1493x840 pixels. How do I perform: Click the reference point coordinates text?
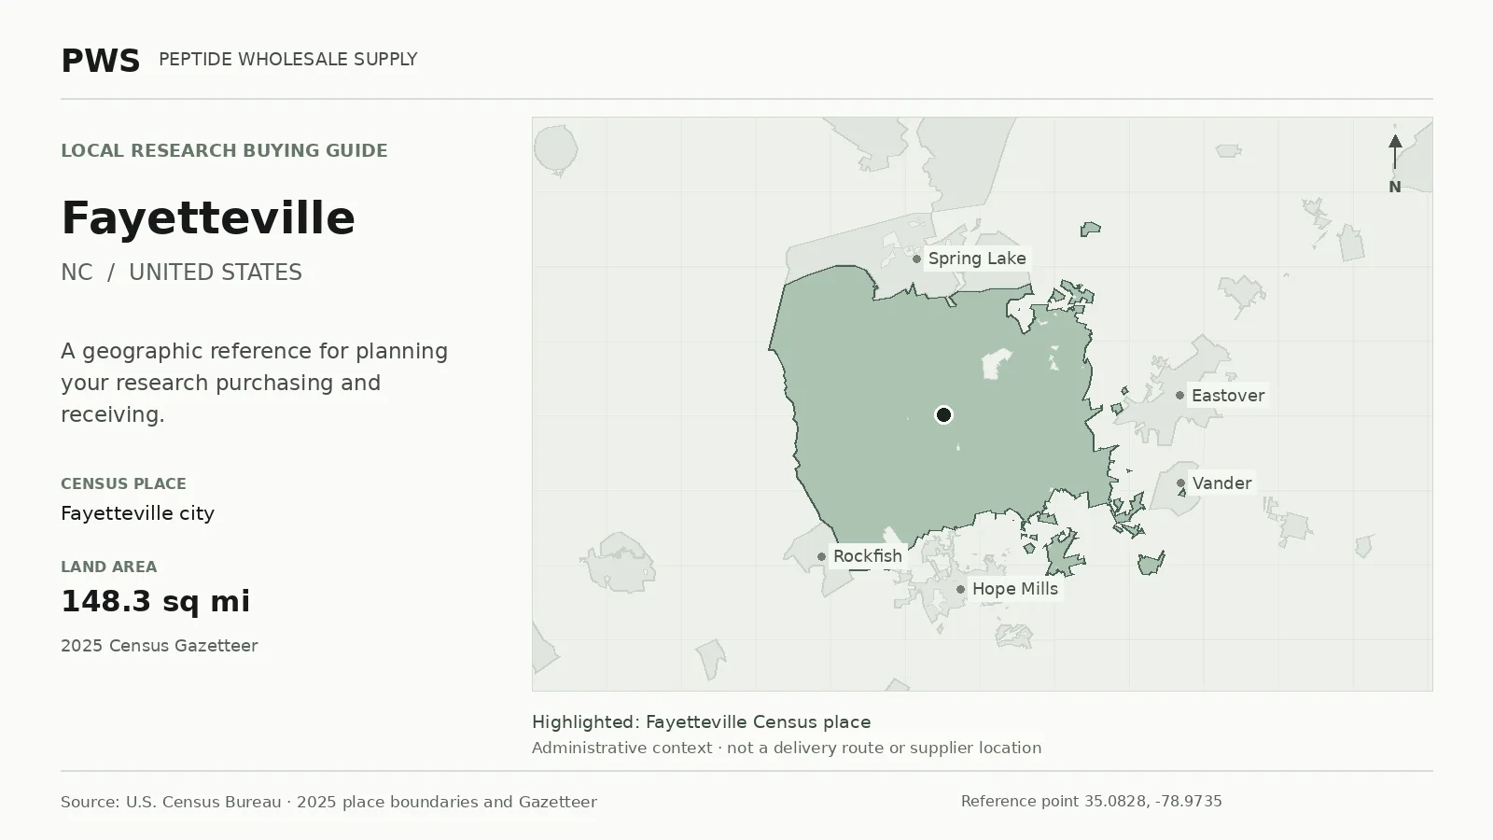tap(1091, 801)
